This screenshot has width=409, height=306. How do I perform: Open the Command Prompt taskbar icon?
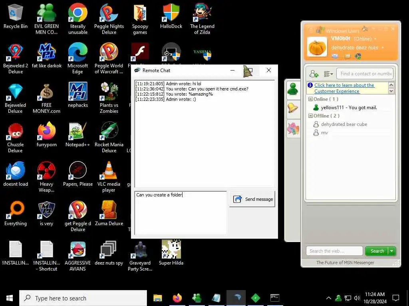pos(275,298)
